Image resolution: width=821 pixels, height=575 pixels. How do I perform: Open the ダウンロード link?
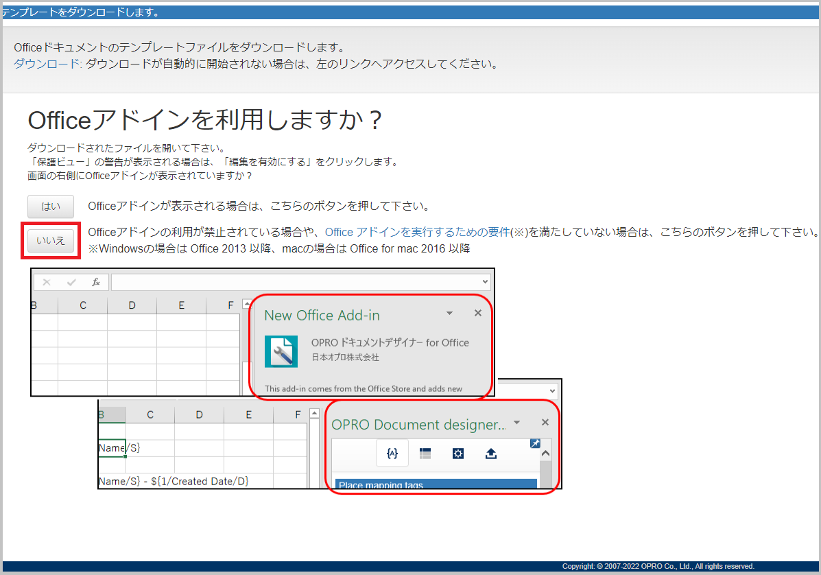point(47,64)
